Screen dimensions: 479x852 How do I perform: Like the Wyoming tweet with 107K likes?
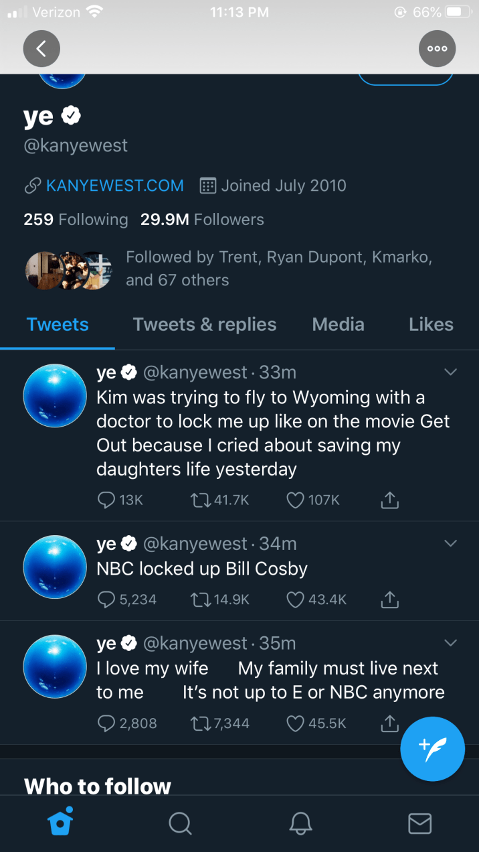(x=296, y=500)
